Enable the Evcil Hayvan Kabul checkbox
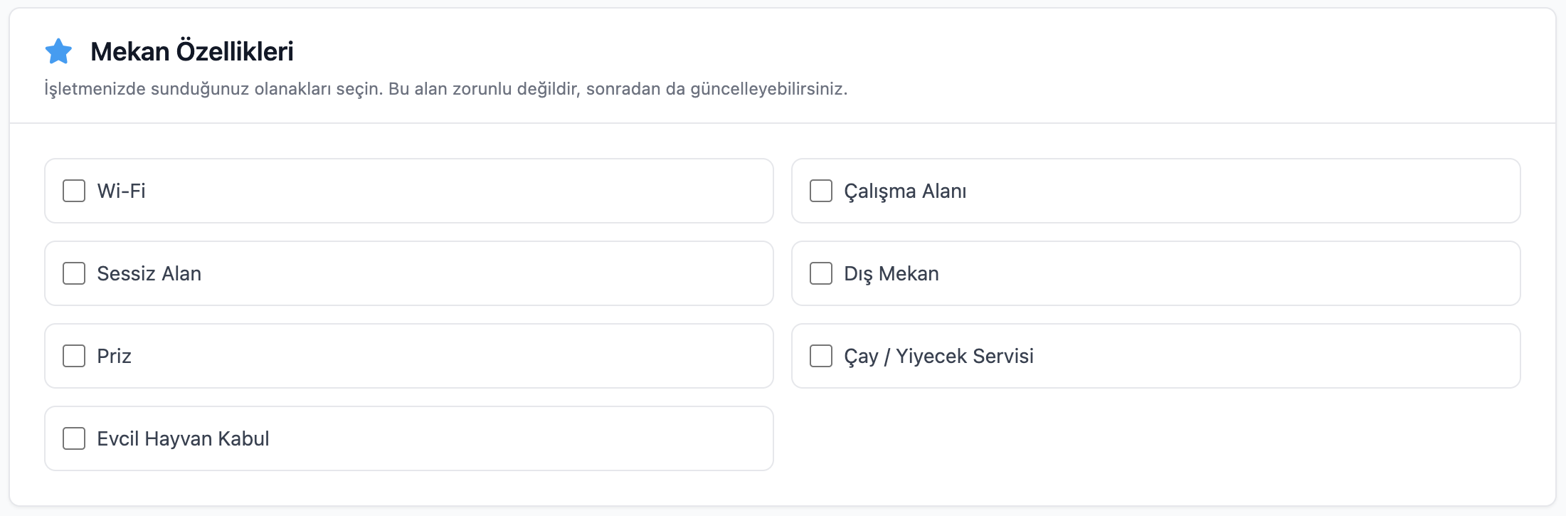Viewport: 1566px width, 516px height. (74, 438)
